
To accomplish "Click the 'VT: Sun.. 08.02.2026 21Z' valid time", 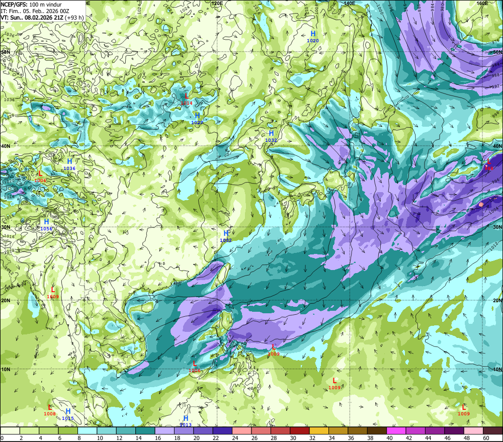I will click(x=32, y=17).
